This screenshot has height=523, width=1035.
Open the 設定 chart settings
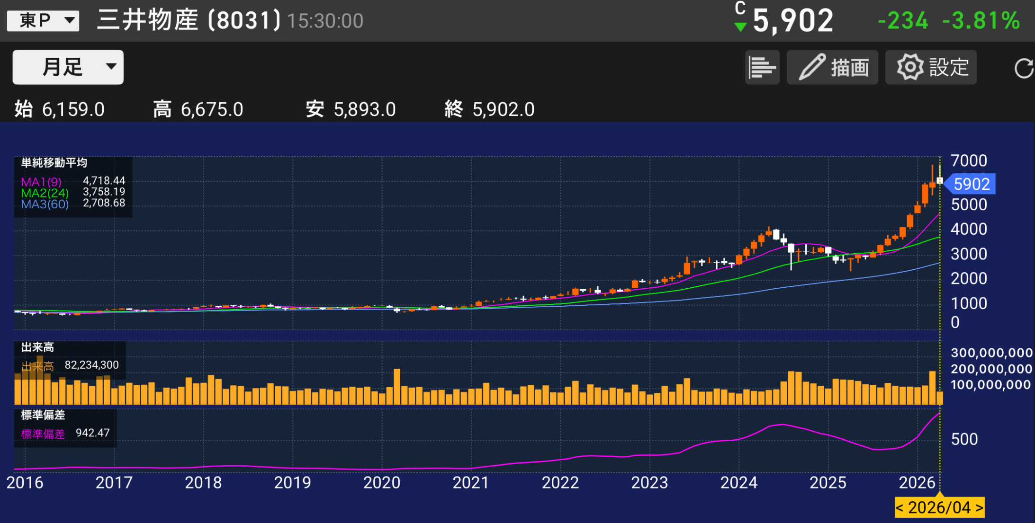930,67
